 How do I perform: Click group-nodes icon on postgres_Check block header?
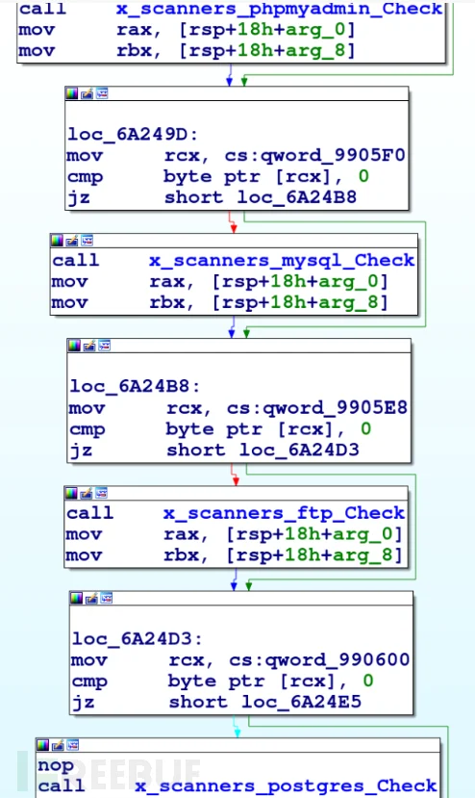coord(73,745)
